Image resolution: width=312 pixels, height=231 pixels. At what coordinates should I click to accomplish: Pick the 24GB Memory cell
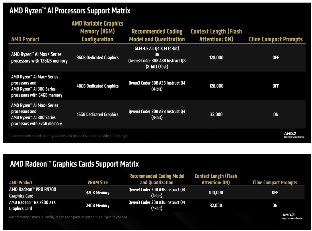(97, 206)
